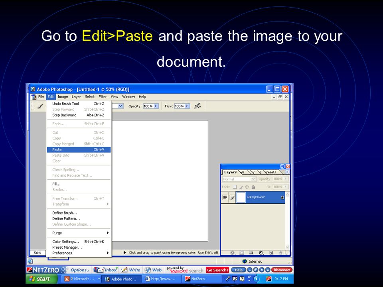
Task: Click the Background layer lock icon
Action: point(282,197)
